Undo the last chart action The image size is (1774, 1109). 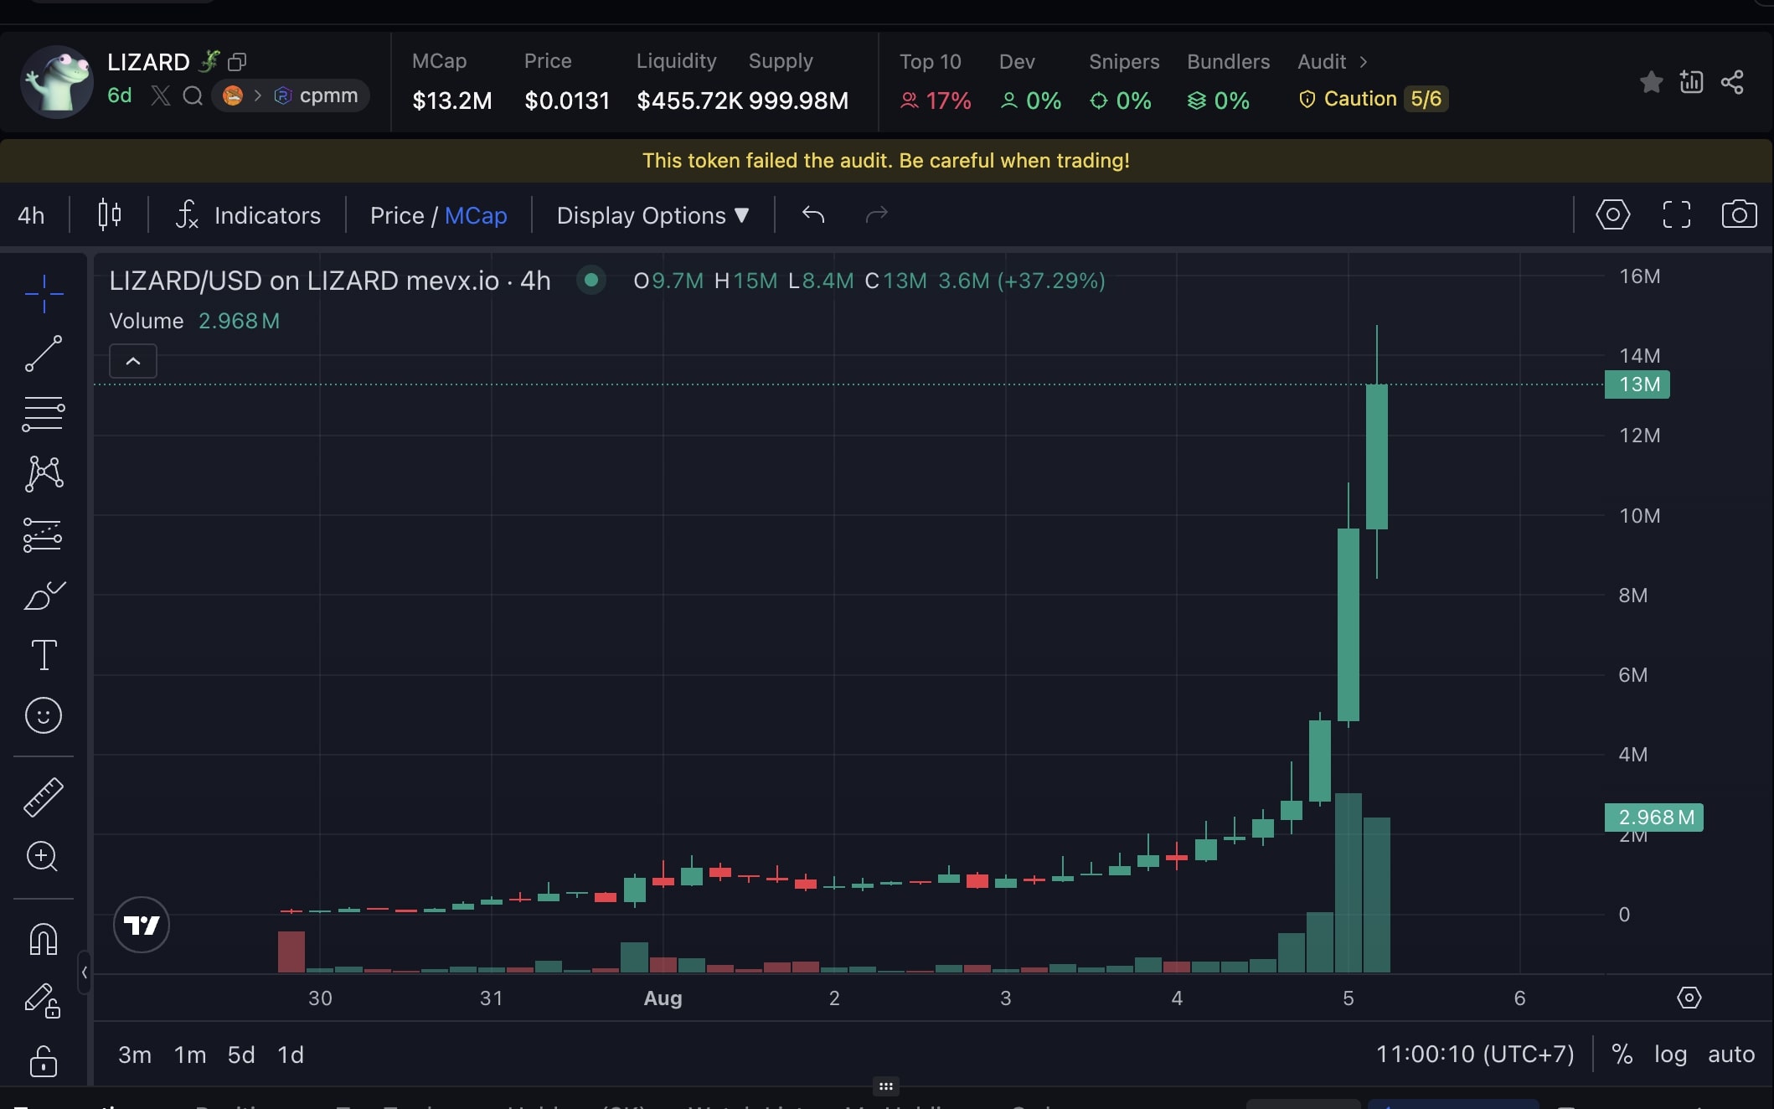point(813,214)
